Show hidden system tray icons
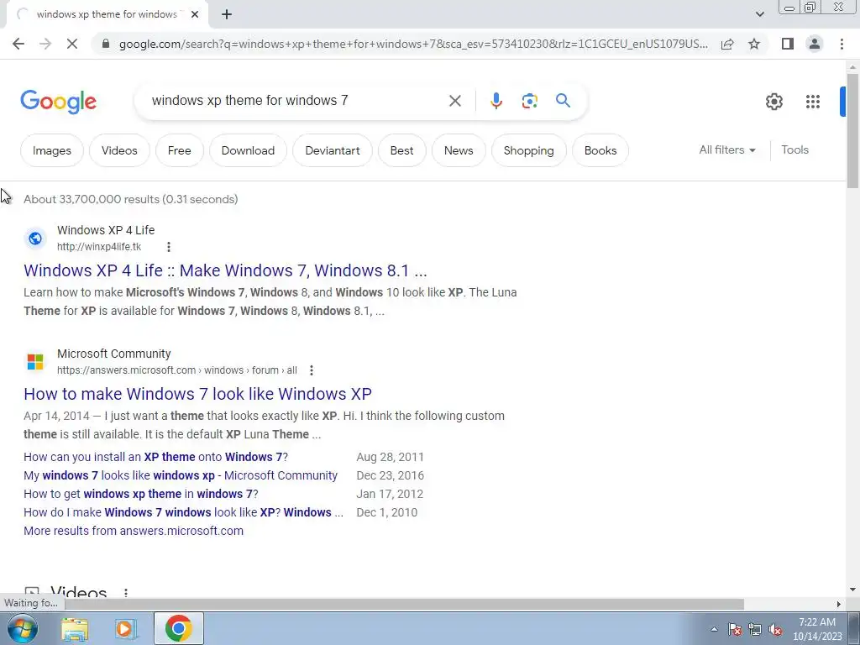The height and width of the screenshot is (645, 860). (x=714, y=629)
